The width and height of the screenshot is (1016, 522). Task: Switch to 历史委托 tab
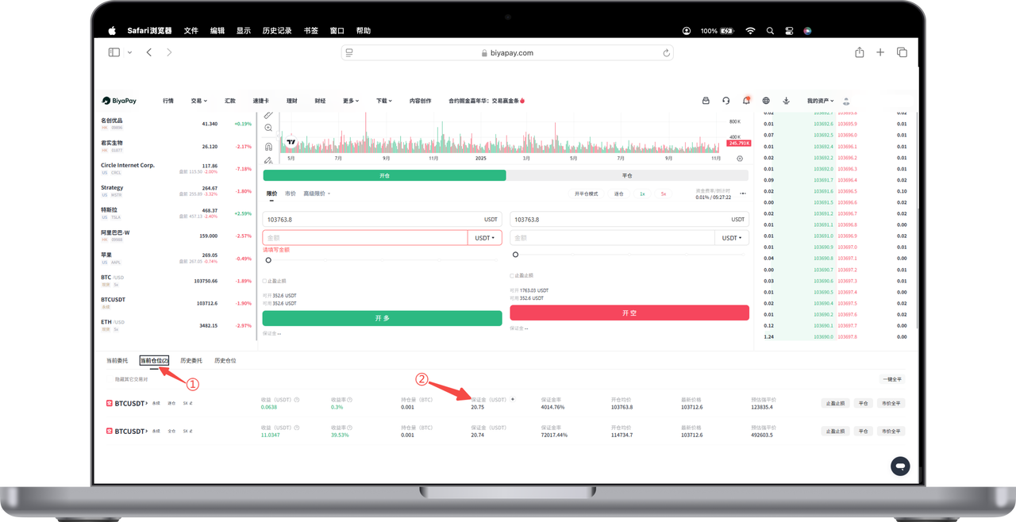click(x=190, y=360)
